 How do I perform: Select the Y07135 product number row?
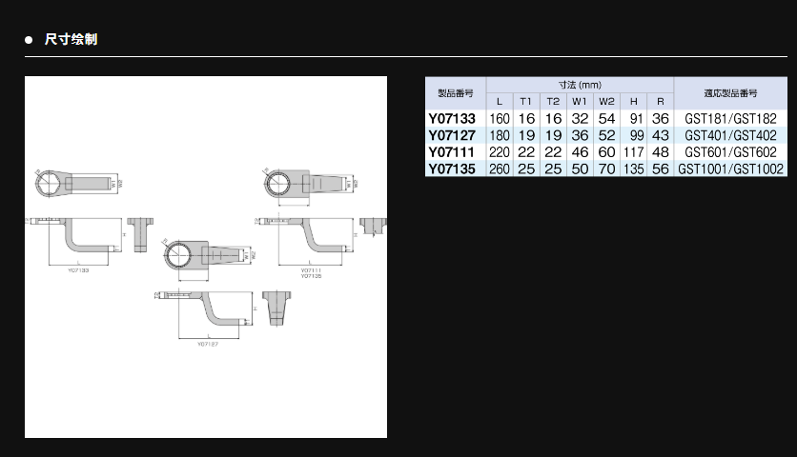(455, 169)
